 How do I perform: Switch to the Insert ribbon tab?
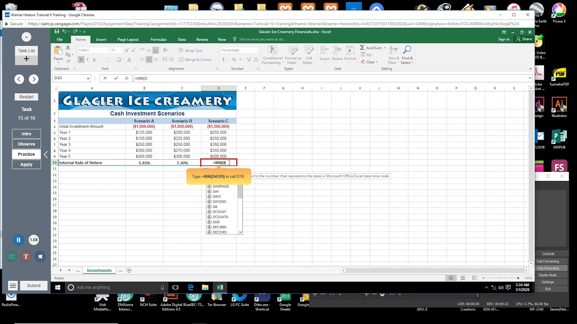click(x=101, y=40)
